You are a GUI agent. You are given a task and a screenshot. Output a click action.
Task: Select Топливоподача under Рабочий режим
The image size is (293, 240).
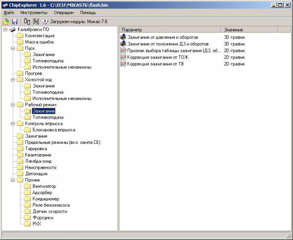tap(48, 118)
